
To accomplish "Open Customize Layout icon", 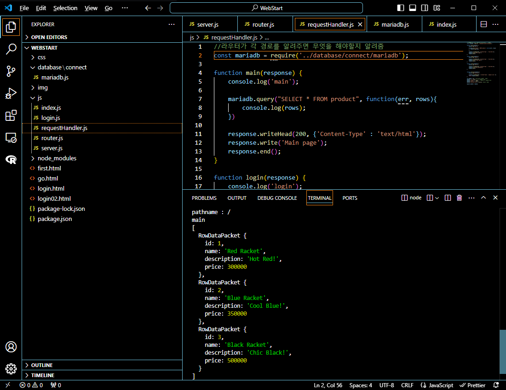I will [x=437, y=8].
